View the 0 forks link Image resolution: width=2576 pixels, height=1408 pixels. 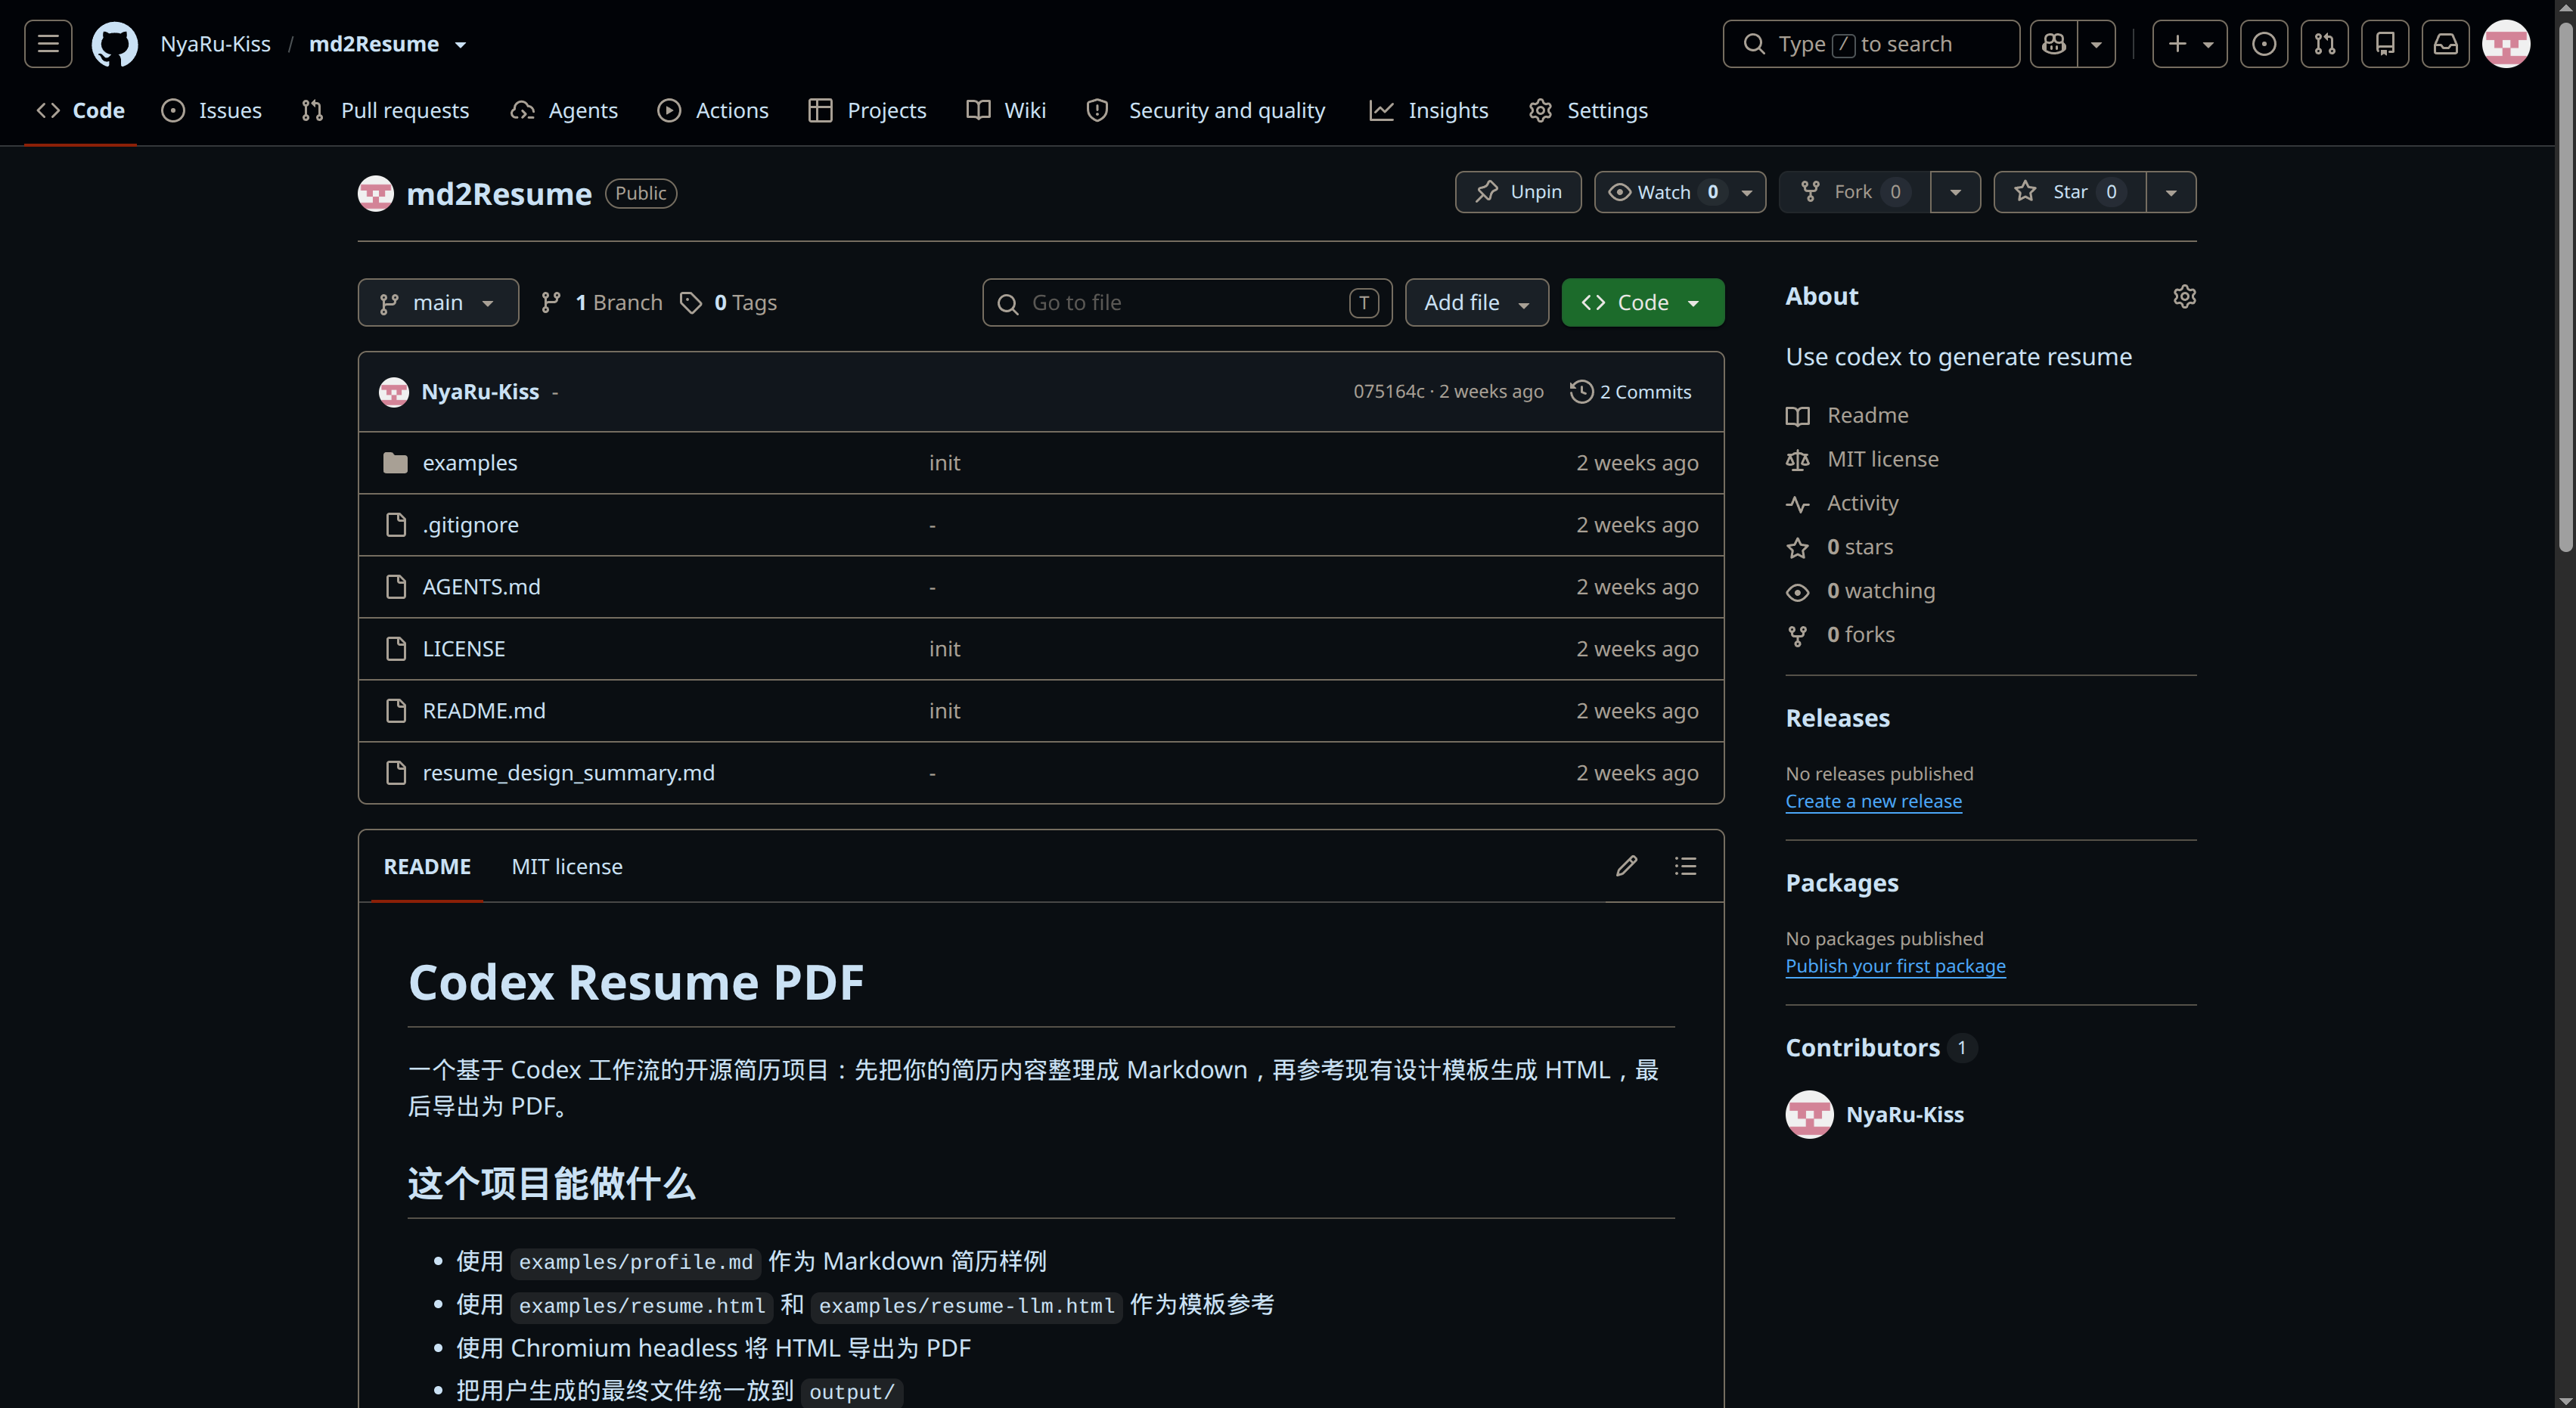coord(1841,635)
